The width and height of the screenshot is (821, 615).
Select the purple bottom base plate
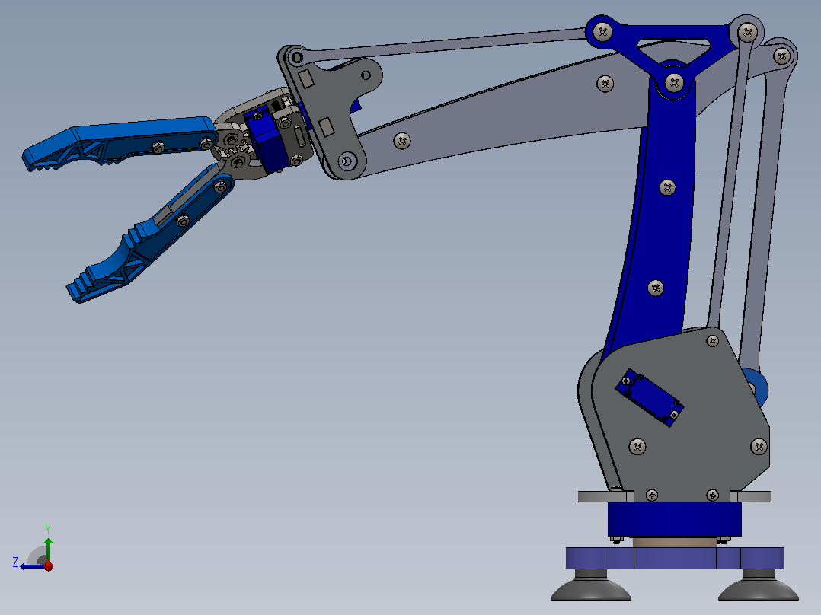pyautogui.click(x=675, y=558)
